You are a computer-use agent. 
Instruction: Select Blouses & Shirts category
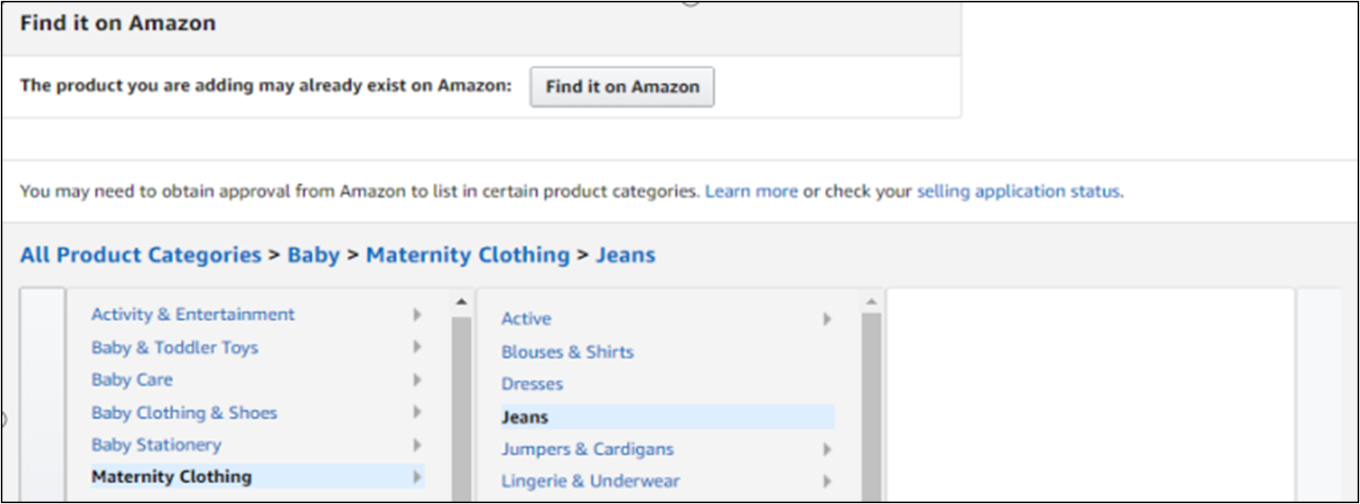(x=567, y=352)
